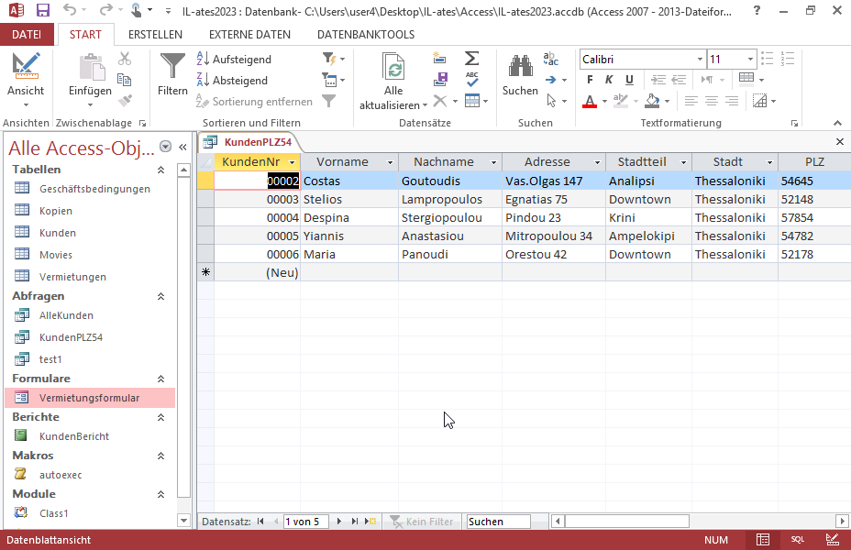
Task: Open the Calibri font name dropdown
Action: pos(700,59)
